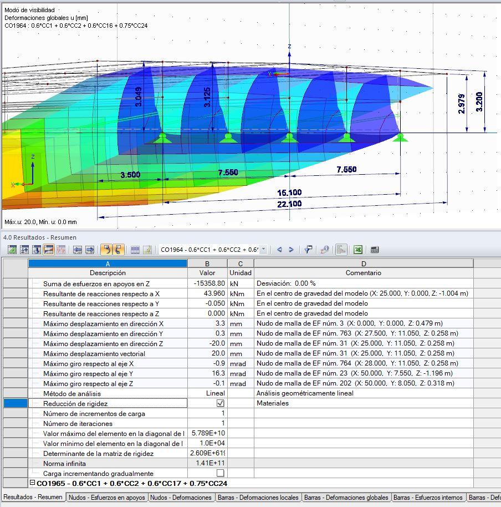
Task: Toggle the Reducción de rigidez checkbox
Action: (221, 403)
